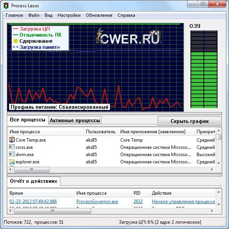Click the process list scroll-right arrow
This screenshot has width=229, height=229.
click(x=212, y=169)
